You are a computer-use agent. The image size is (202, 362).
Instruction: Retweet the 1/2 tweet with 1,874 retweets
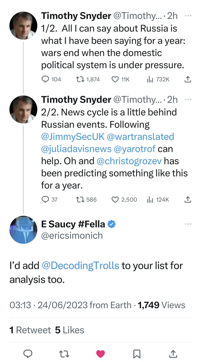coord(79,79)
